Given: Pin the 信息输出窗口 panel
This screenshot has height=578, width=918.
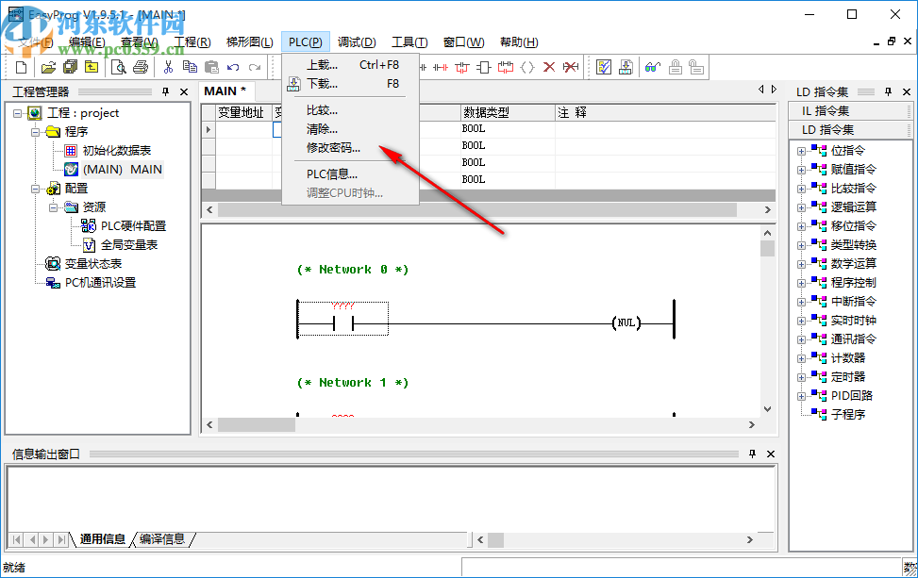Looking at the screenshot, I should 752,454.
